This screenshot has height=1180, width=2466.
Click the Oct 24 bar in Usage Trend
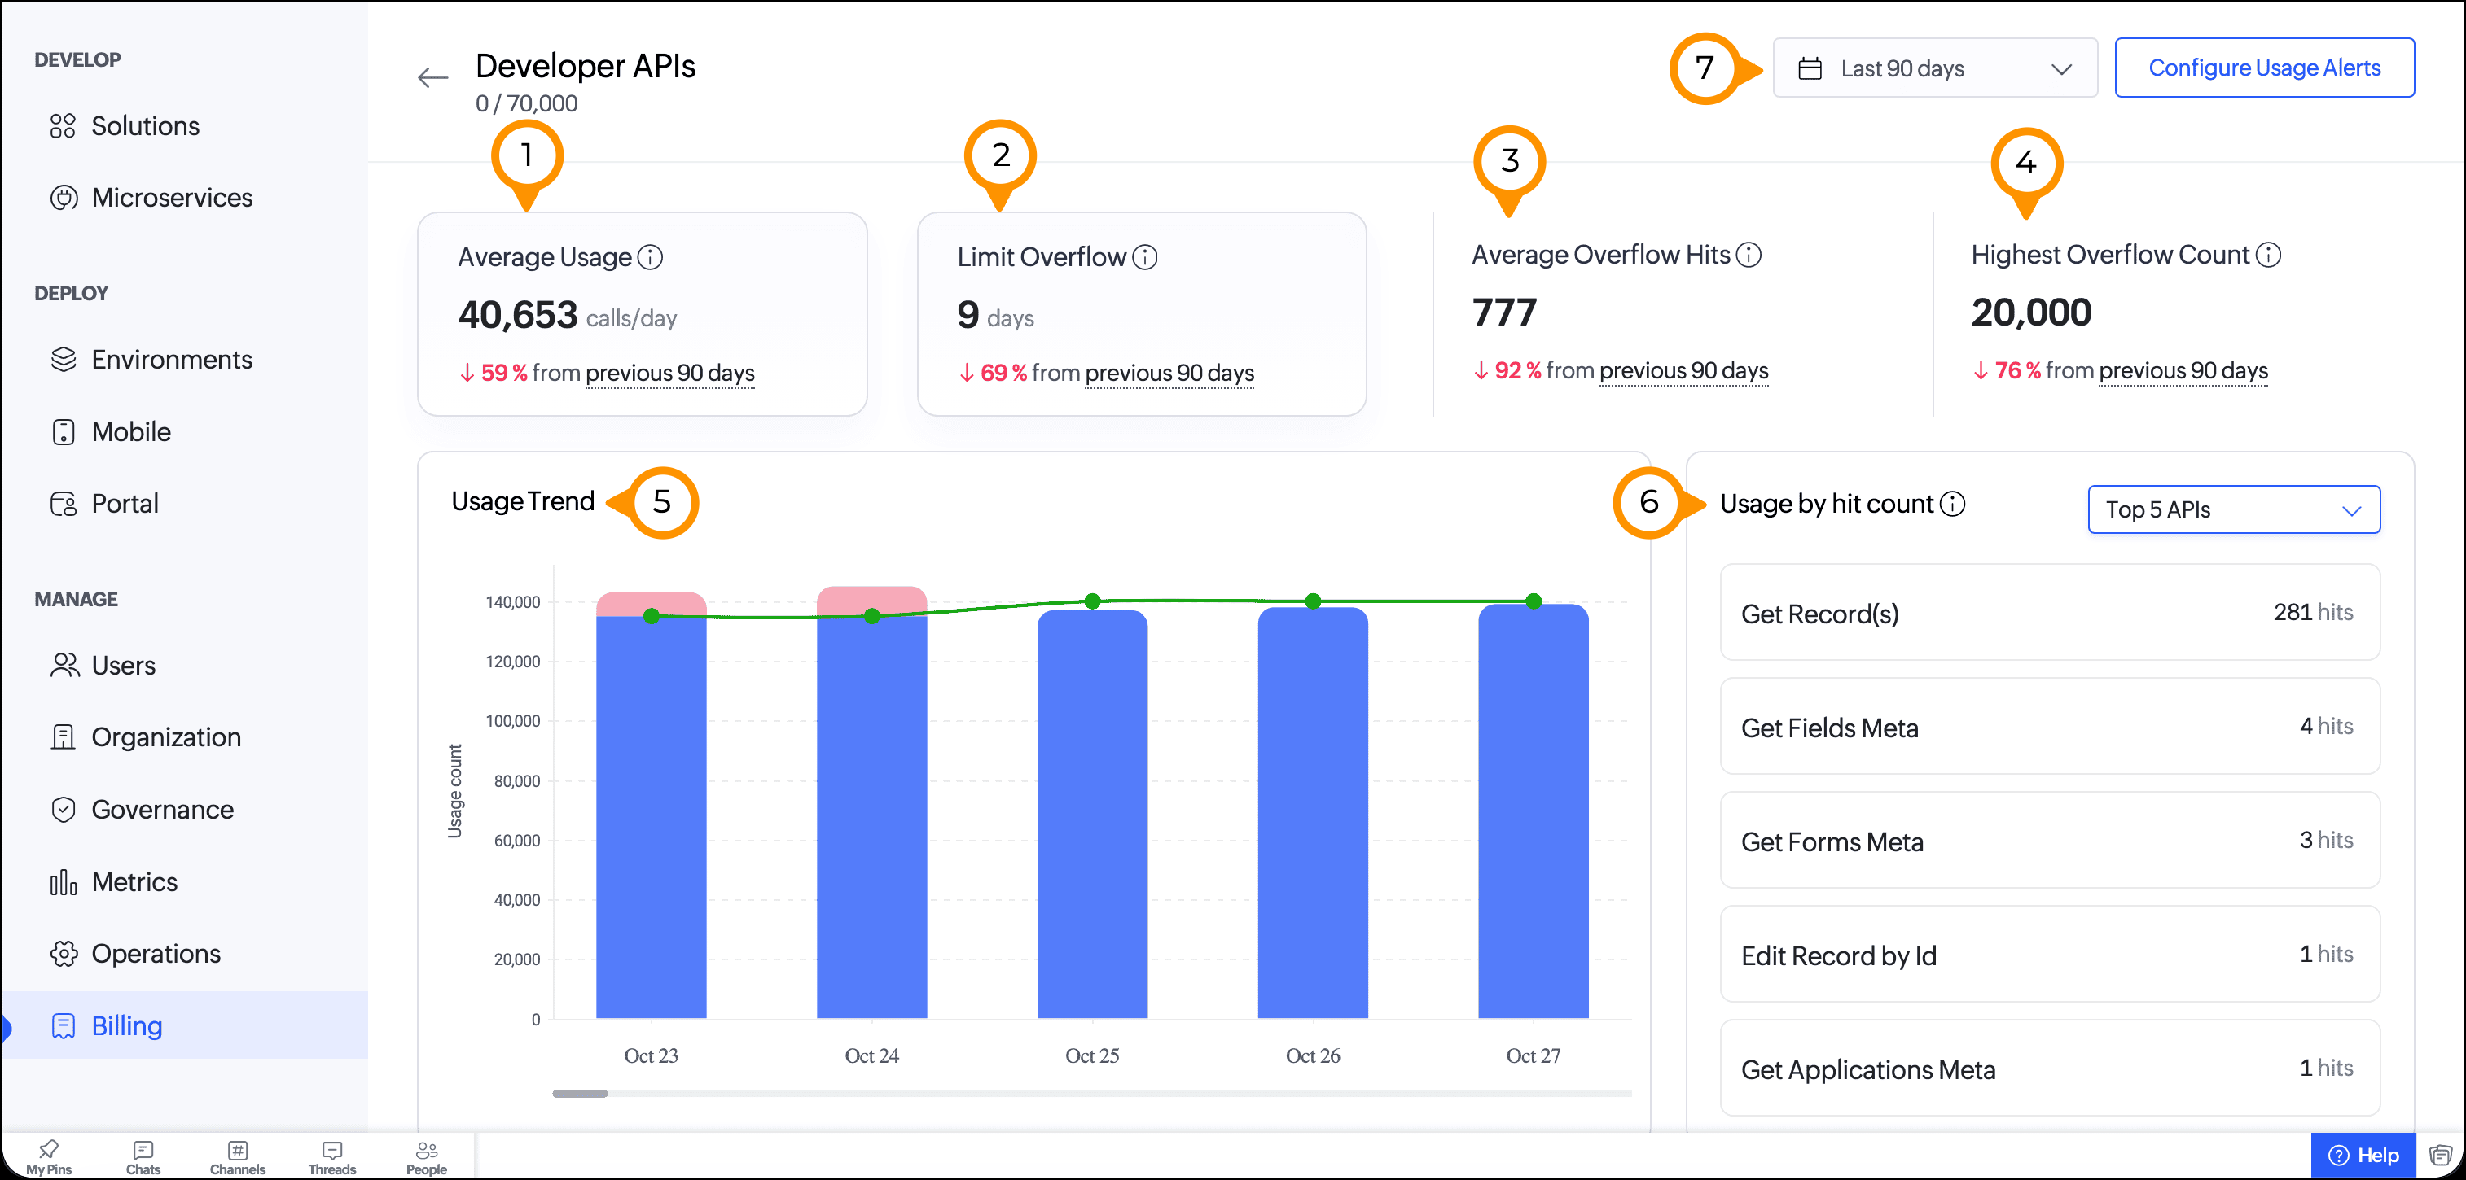point(871,813)
